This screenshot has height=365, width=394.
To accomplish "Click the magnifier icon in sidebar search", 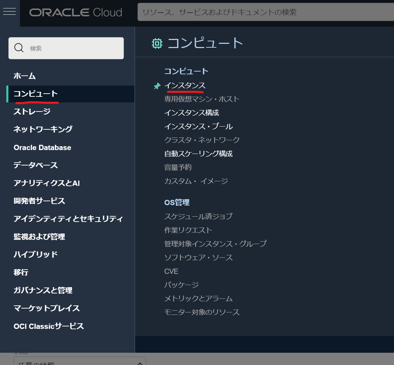I will [19, 48].
